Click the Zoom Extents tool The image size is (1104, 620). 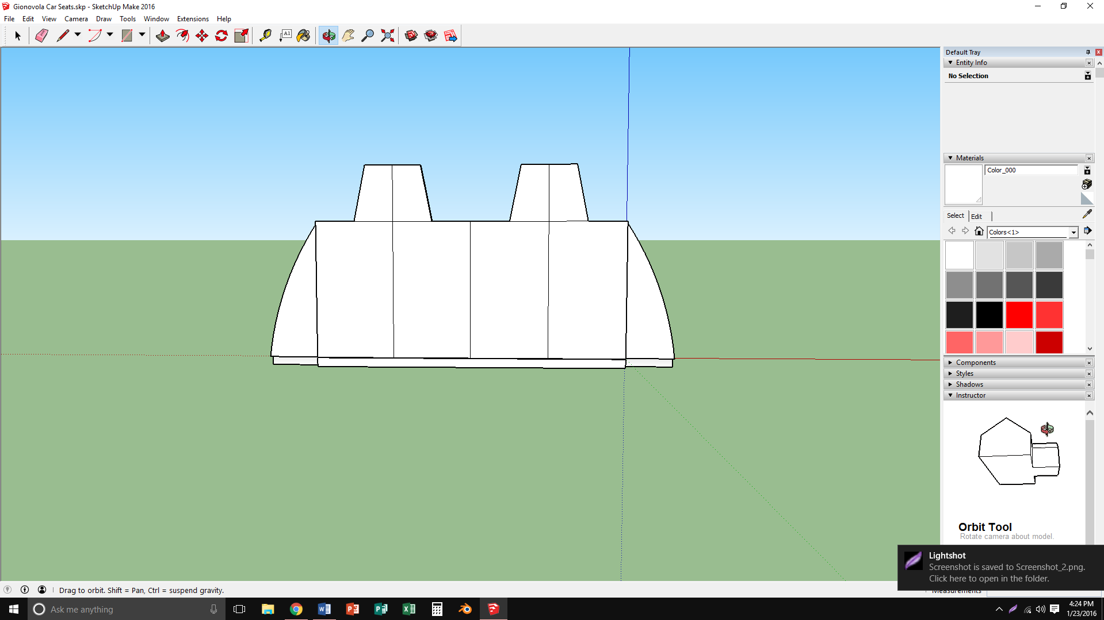pos(388,36)
